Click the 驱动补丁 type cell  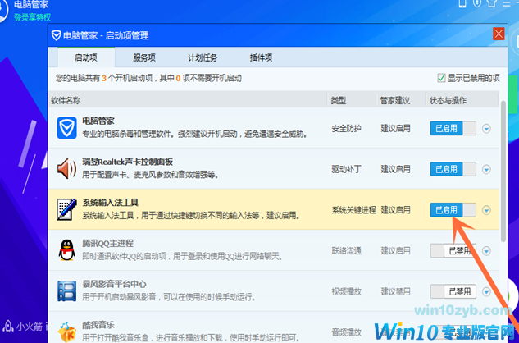346,169
